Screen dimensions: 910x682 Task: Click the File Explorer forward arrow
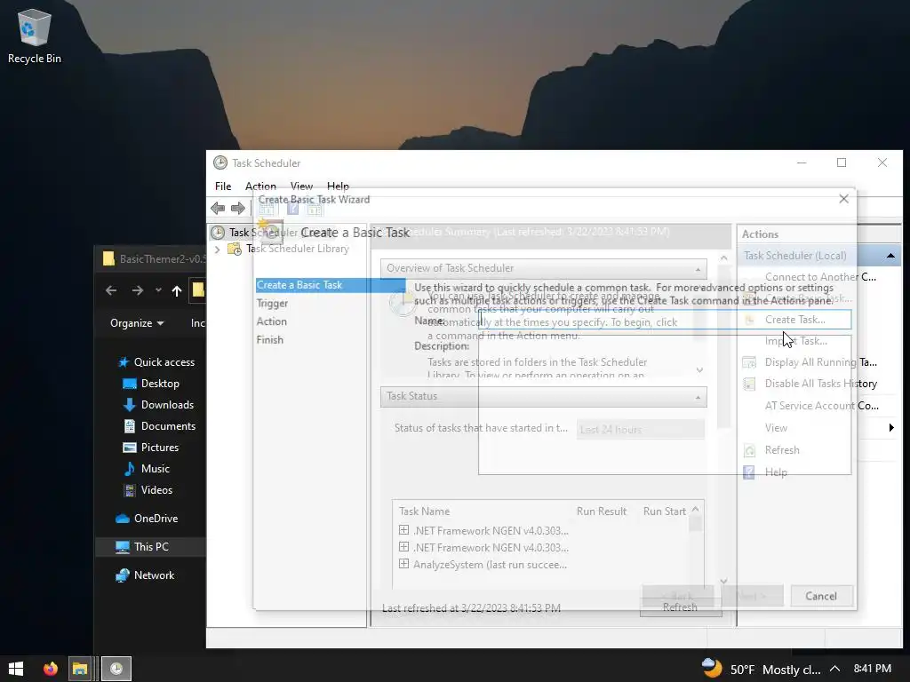[x=138, y=290]
